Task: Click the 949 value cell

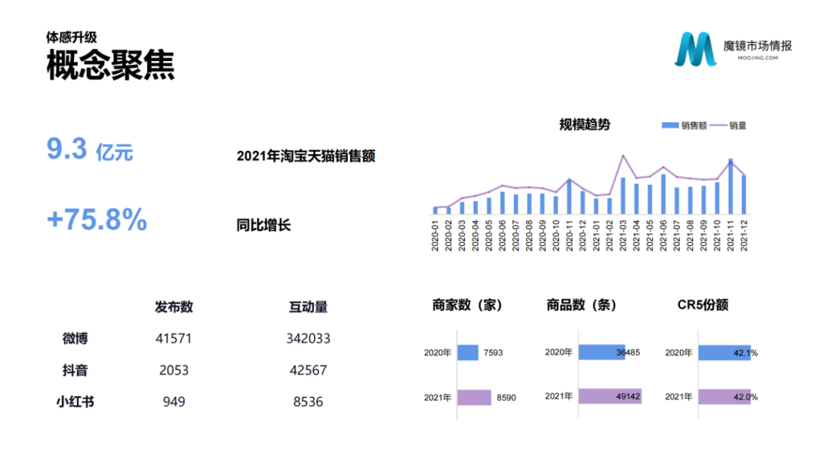Action: pyautogui.click(x=174, y=401)
